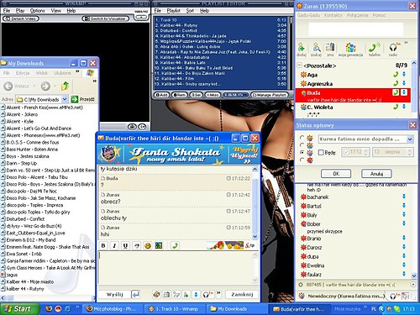Open the Sort menu in Playlist Editor

[x=190, y=11]
